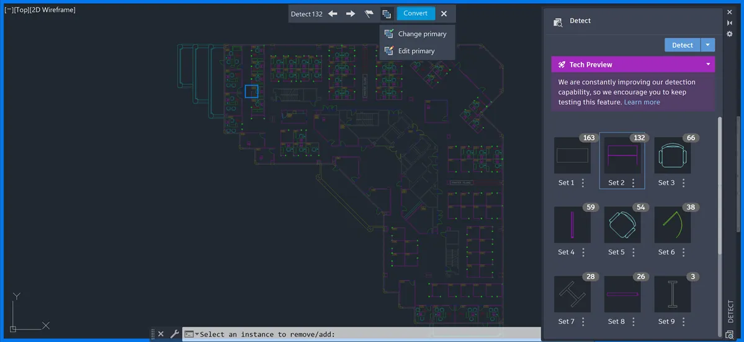This screenshot has width=744, height=342.
Task: Open the three-dot menu for Set 4
Action: click(x=583, y=253)
